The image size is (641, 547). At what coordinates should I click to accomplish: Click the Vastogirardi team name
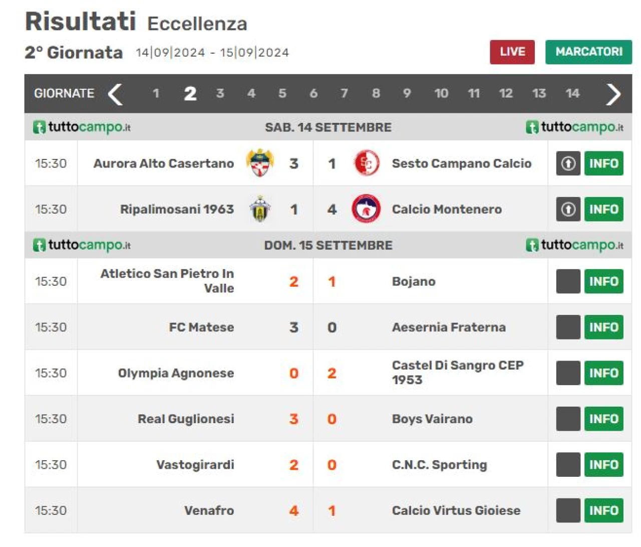195,465
